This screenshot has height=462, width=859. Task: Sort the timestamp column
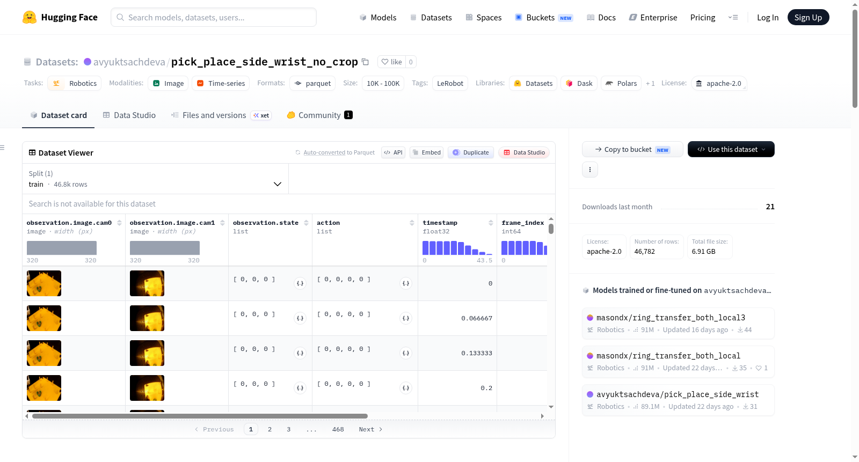(491, 223)
